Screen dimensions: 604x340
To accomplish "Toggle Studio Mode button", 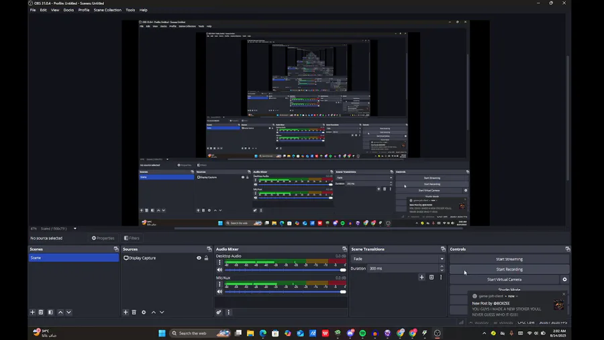I will pos(509,290).
